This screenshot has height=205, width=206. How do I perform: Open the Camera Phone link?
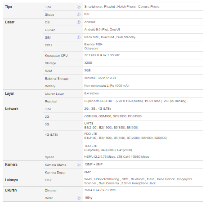[149, 7]
